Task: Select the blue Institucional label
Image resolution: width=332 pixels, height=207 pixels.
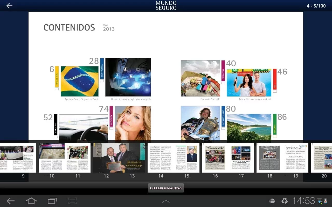Action: coord(102,68)
